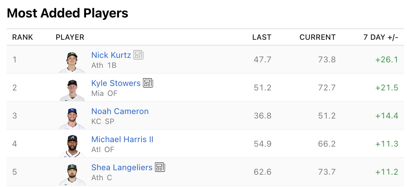
Task: Click Michael Harris II headshot photo
Action: click(72, 146)
